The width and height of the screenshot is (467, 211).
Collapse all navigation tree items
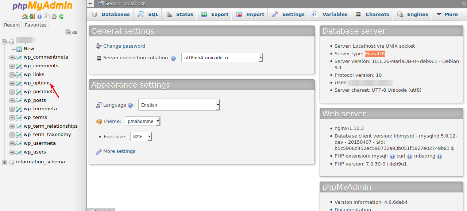coord(68,32)
